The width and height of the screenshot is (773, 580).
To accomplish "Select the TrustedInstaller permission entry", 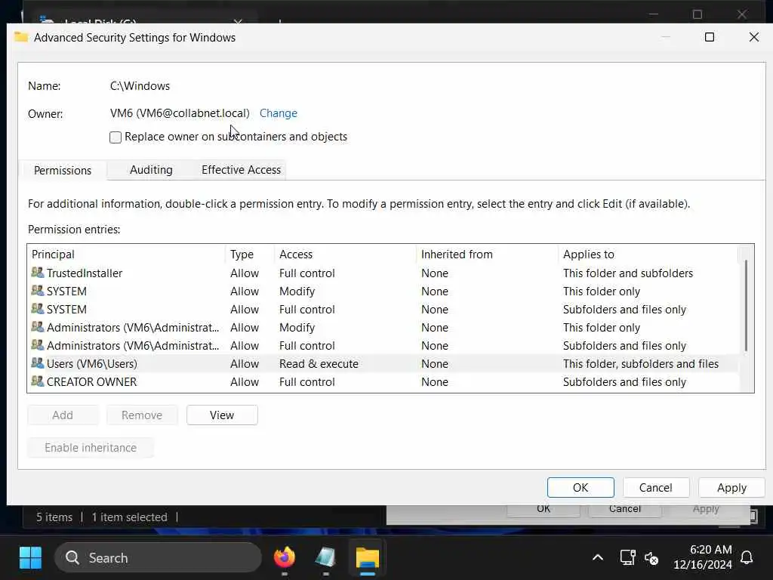I will pos(383,273).
